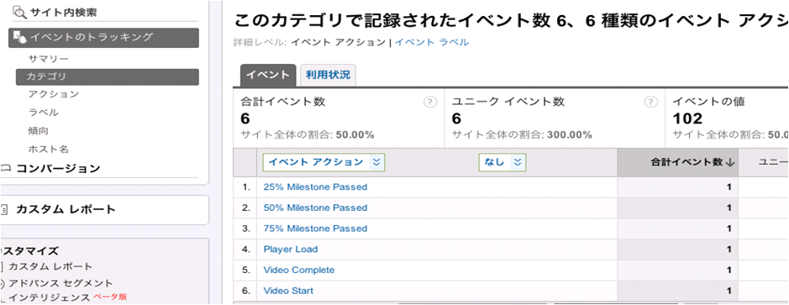Click the site search magnifier icon
Screen dimensions: 789x305
(19, 13)
